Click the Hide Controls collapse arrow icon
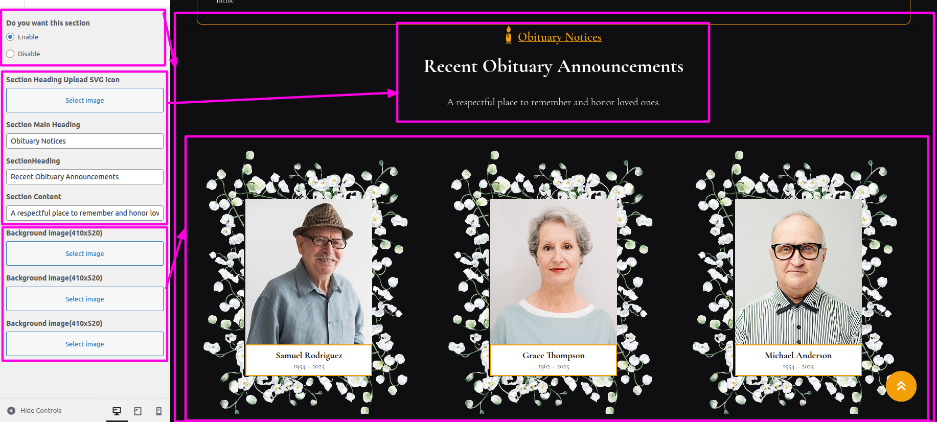This screenshot has height=422, width=937. 11,411
